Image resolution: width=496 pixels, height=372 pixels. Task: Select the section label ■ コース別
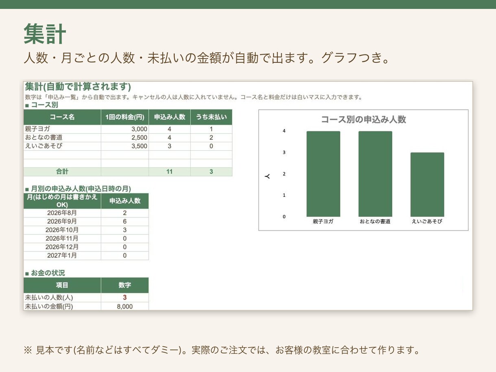(41, 105)
